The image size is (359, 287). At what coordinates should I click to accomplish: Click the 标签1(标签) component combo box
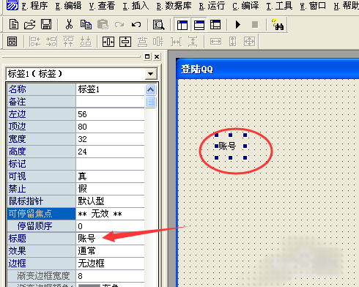(81, 74)
